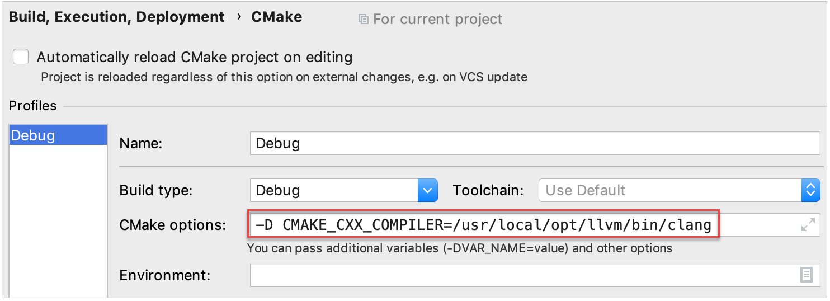Enable Automatically reload CMake project on editing
Screen dimensions: 830x301
[x=21, y=57]
